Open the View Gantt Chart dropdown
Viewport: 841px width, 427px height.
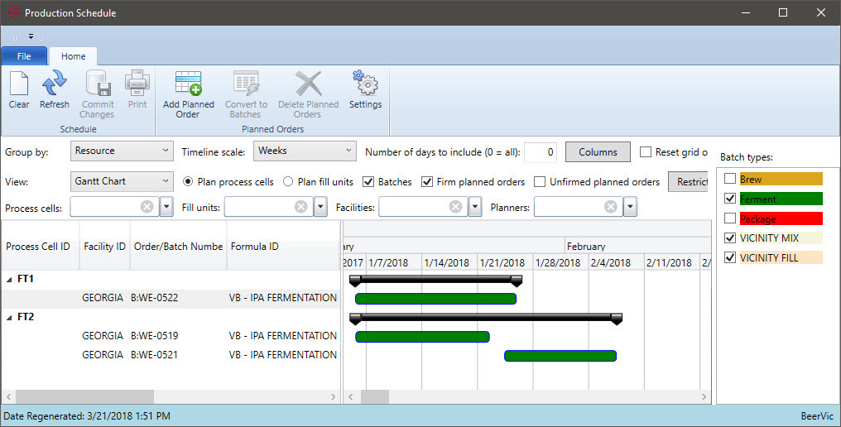[122, 181]
